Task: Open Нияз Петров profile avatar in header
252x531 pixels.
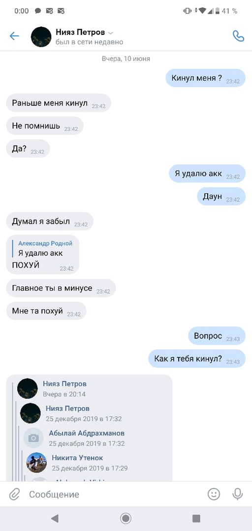Action: [x=41, y=37]
